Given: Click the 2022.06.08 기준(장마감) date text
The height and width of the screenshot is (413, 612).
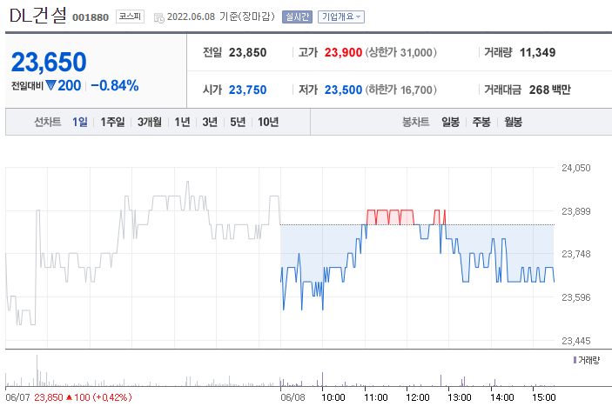Looking at the screenshot, I should pyautogui.click(x=221, y=17).
